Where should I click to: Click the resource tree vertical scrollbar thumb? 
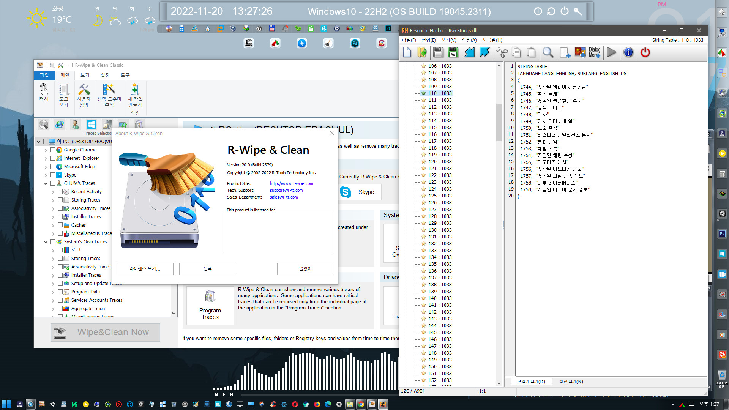[499, 122]
